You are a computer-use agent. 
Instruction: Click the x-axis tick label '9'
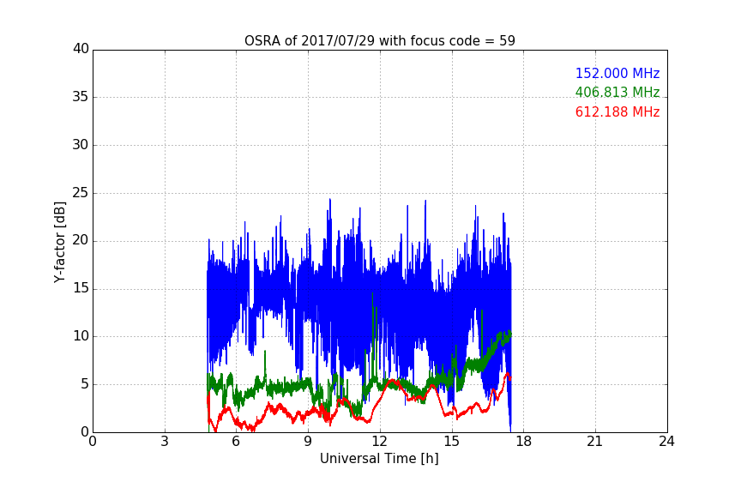click(308, 442)
